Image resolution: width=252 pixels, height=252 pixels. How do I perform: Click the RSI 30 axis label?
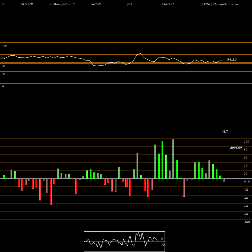click(4, 74)
